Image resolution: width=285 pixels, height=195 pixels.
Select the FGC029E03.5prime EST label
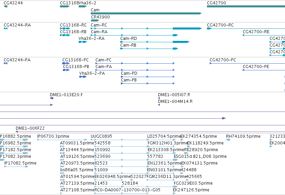pos(193,183)
